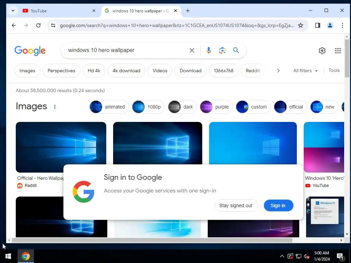Viewport: 351px width, 263px height.
Task: Go forward with the browser forward arrow
Action: [26, 25]
